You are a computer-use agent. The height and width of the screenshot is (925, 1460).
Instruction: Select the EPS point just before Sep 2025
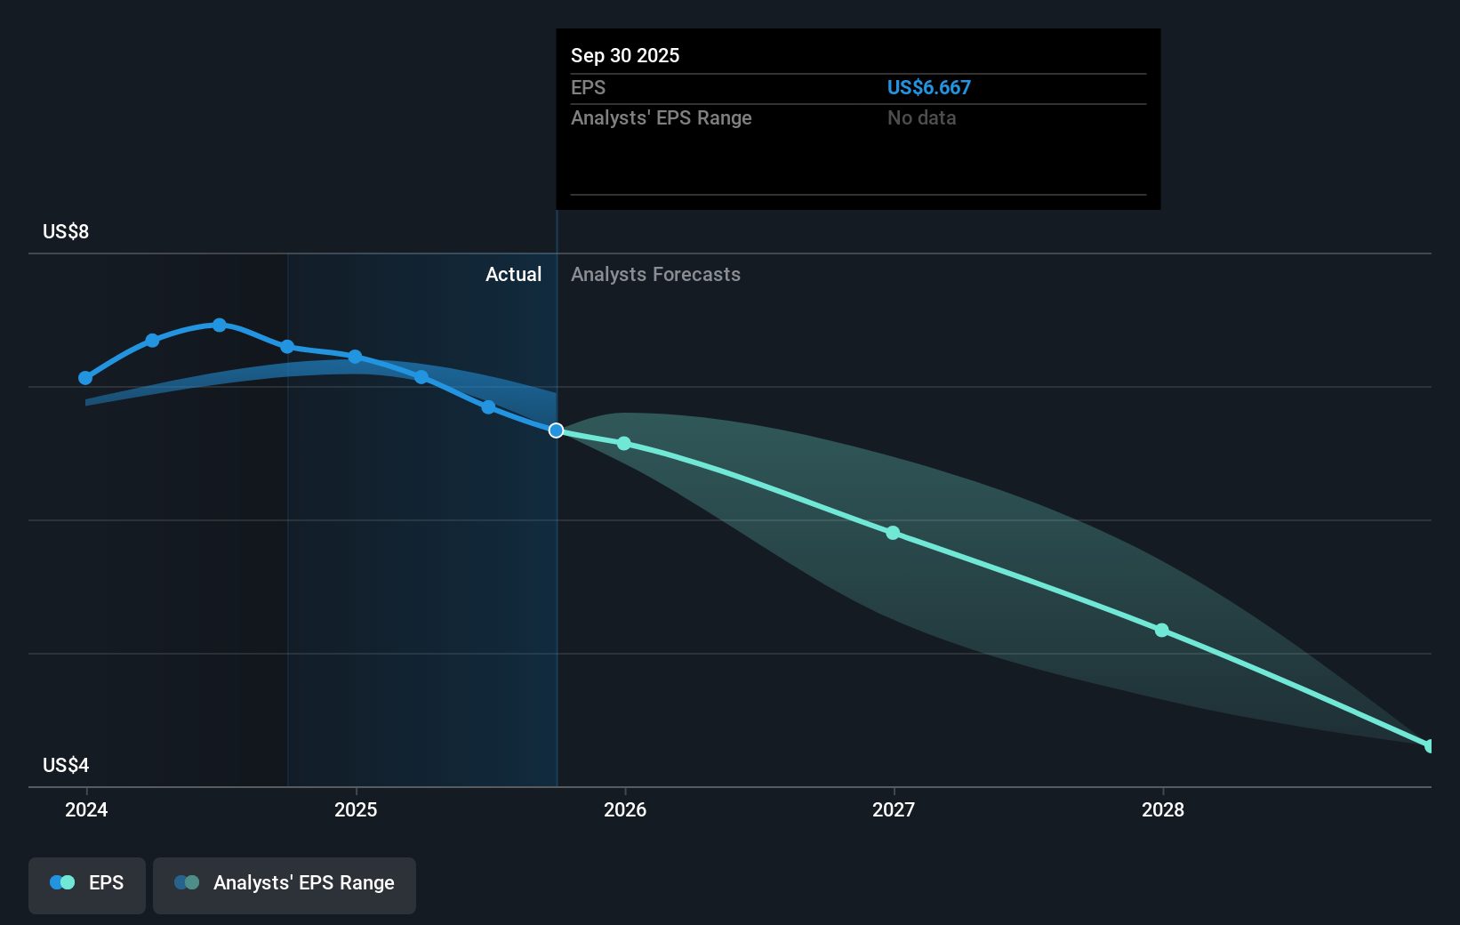coord(488,407)
